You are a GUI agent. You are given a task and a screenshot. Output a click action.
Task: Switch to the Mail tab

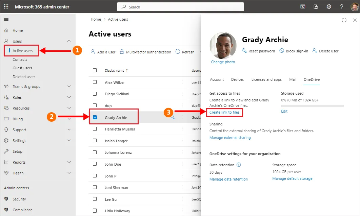point(293,79)
